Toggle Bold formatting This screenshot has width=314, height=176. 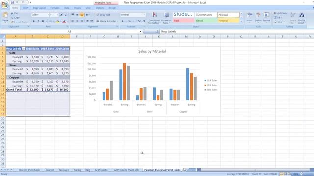point(34,21)
